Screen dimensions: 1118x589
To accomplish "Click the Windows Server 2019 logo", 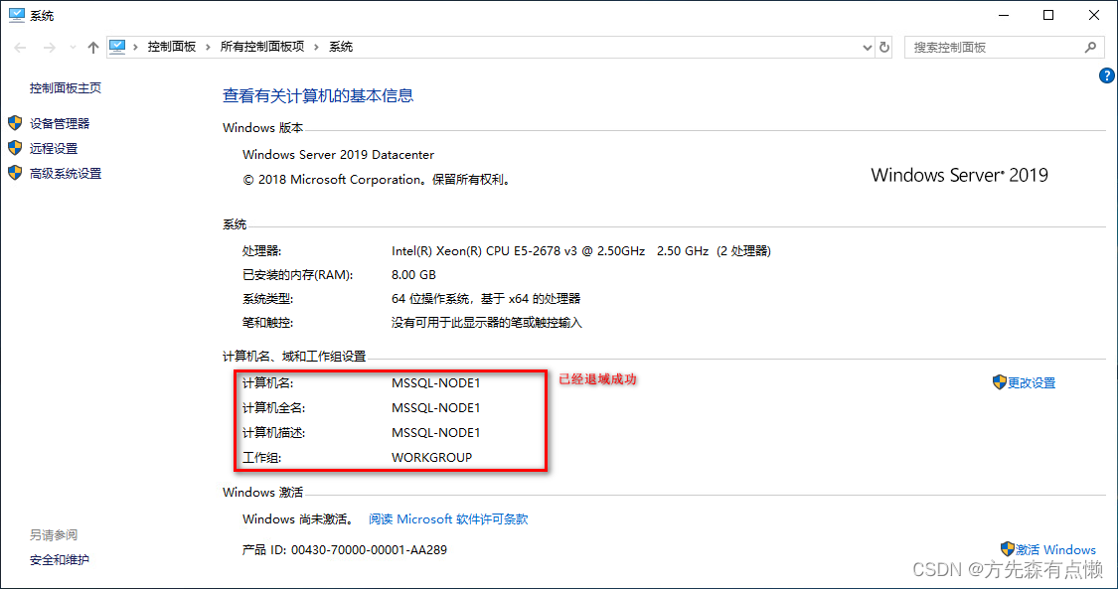I will 959,175.
